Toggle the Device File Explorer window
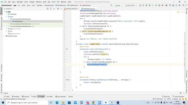 (x=187, y=87)
